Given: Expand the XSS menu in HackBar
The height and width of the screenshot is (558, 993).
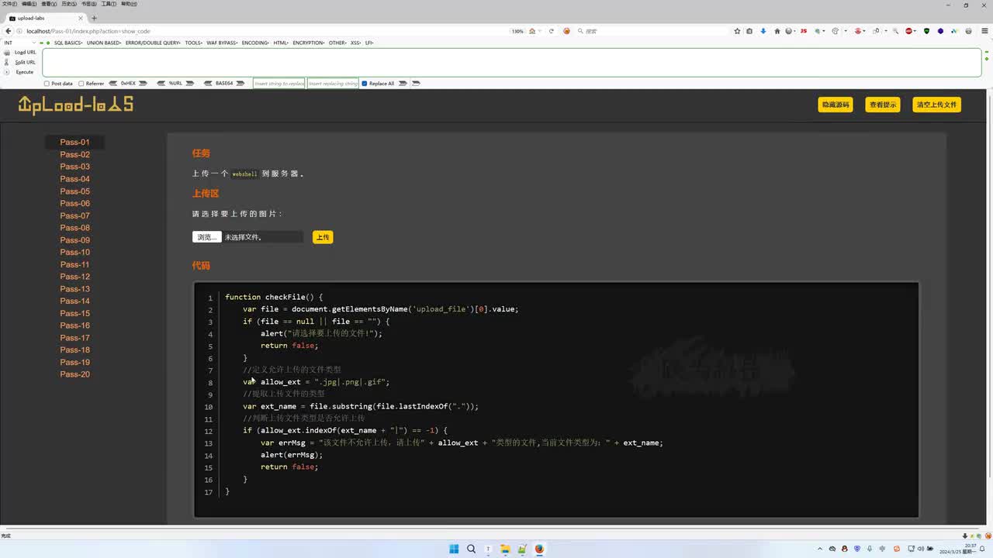Looking at the screenshot, I should click(356, 43).
